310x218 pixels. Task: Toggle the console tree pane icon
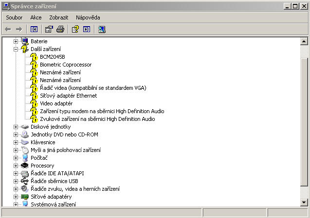tap(34, 30)
